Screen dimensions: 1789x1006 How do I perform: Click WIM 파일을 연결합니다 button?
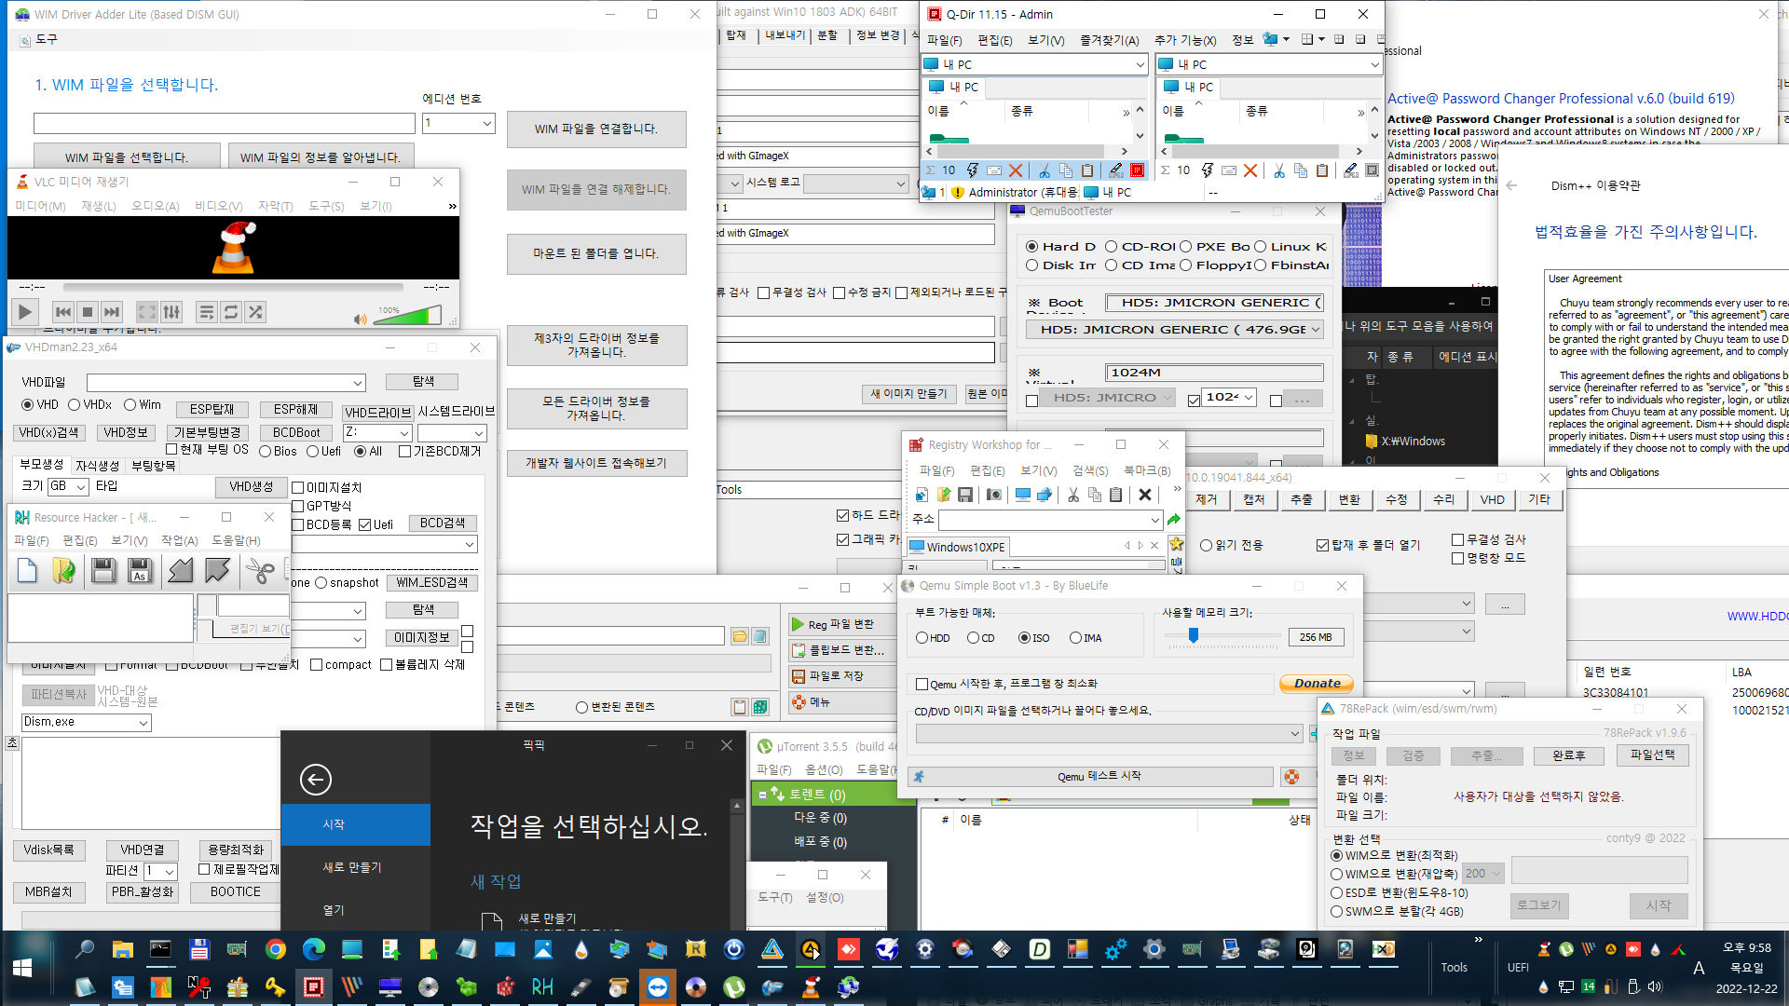(596, 129)
